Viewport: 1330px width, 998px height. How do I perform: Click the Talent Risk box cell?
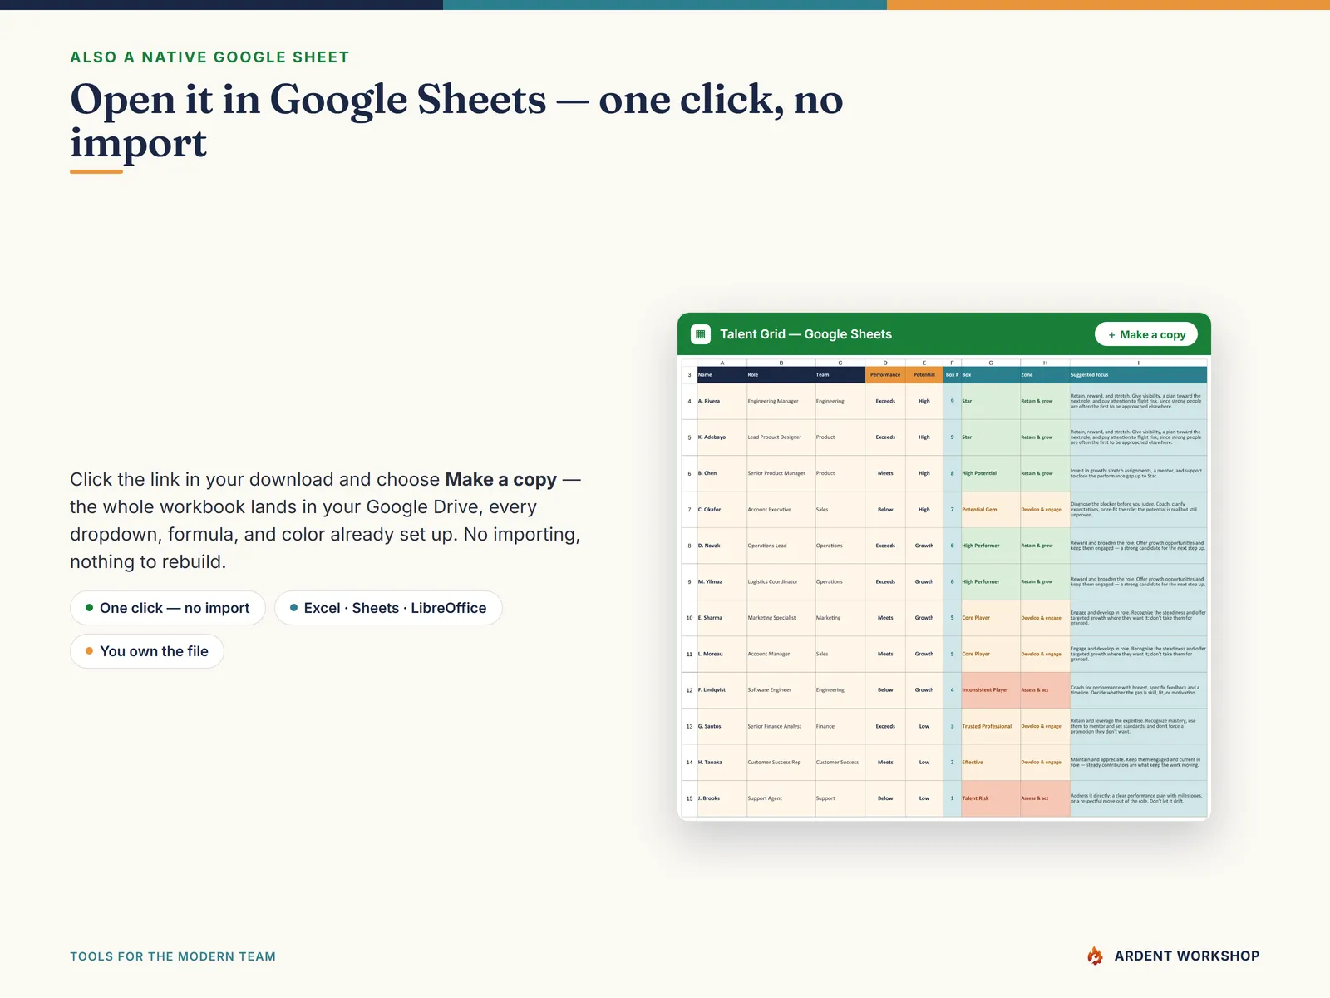(x=990, y=798)
